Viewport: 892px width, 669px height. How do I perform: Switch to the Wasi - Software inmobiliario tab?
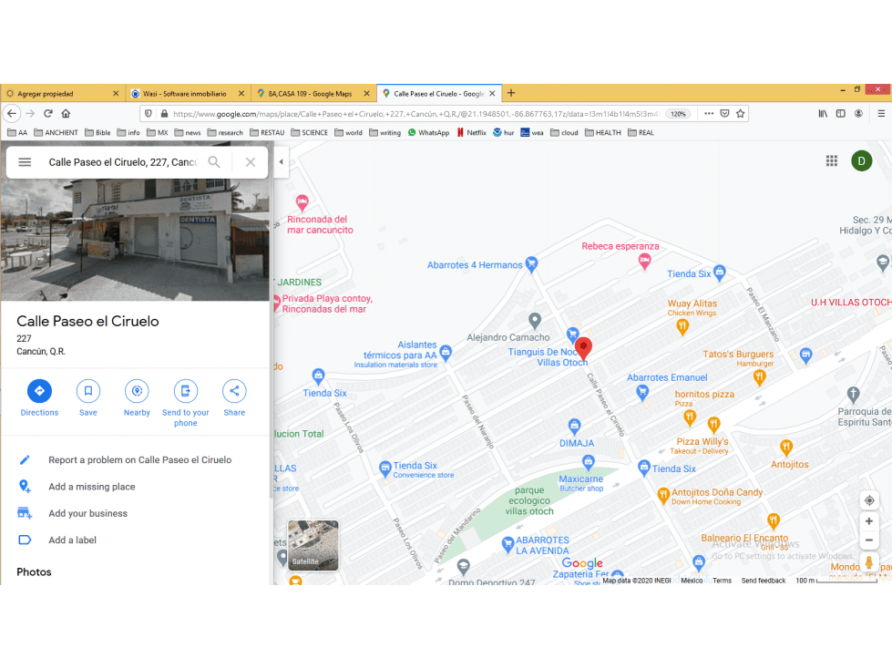(189, 93)
